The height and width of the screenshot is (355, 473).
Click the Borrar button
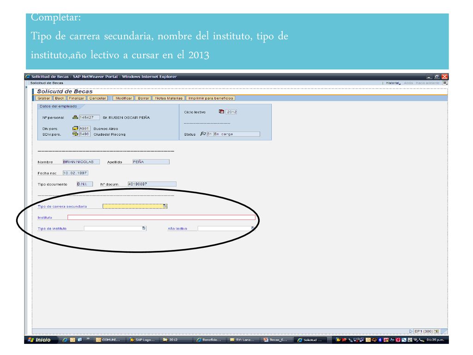click(x=144, y=98)
